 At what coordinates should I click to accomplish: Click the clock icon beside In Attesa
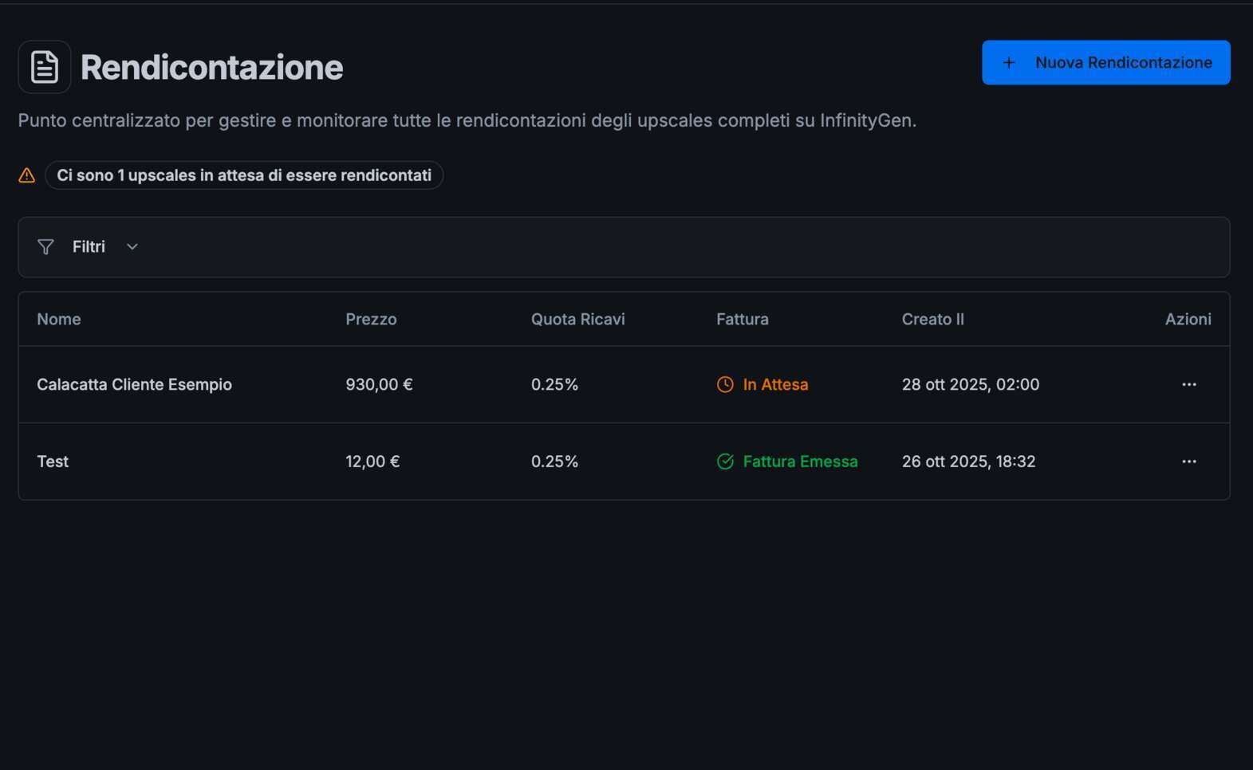725,384
